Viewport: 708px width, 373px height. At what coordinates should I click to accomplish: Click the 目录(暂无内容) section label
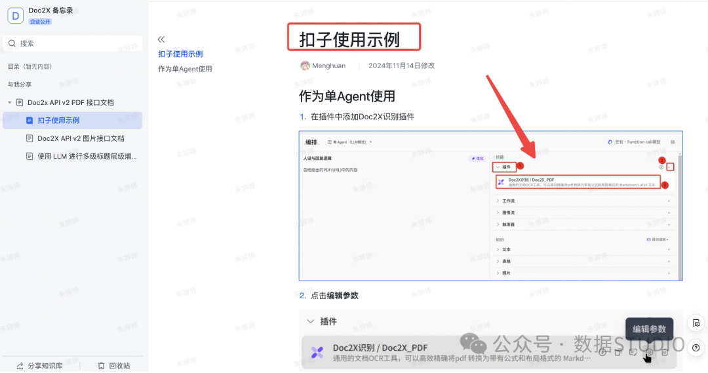click(x=29, y=66)
